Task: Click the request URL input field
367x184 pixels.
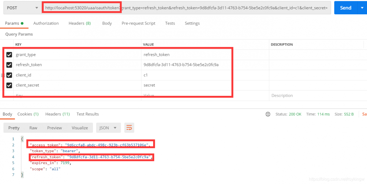Action: click(x=186, y=8)
